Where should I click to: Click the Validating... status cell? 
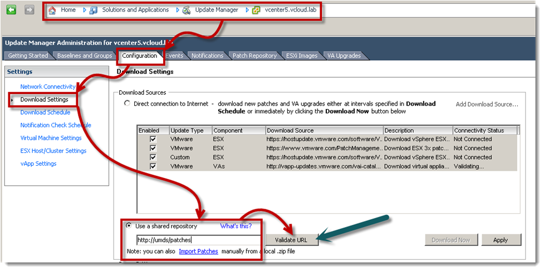(485, 166)
